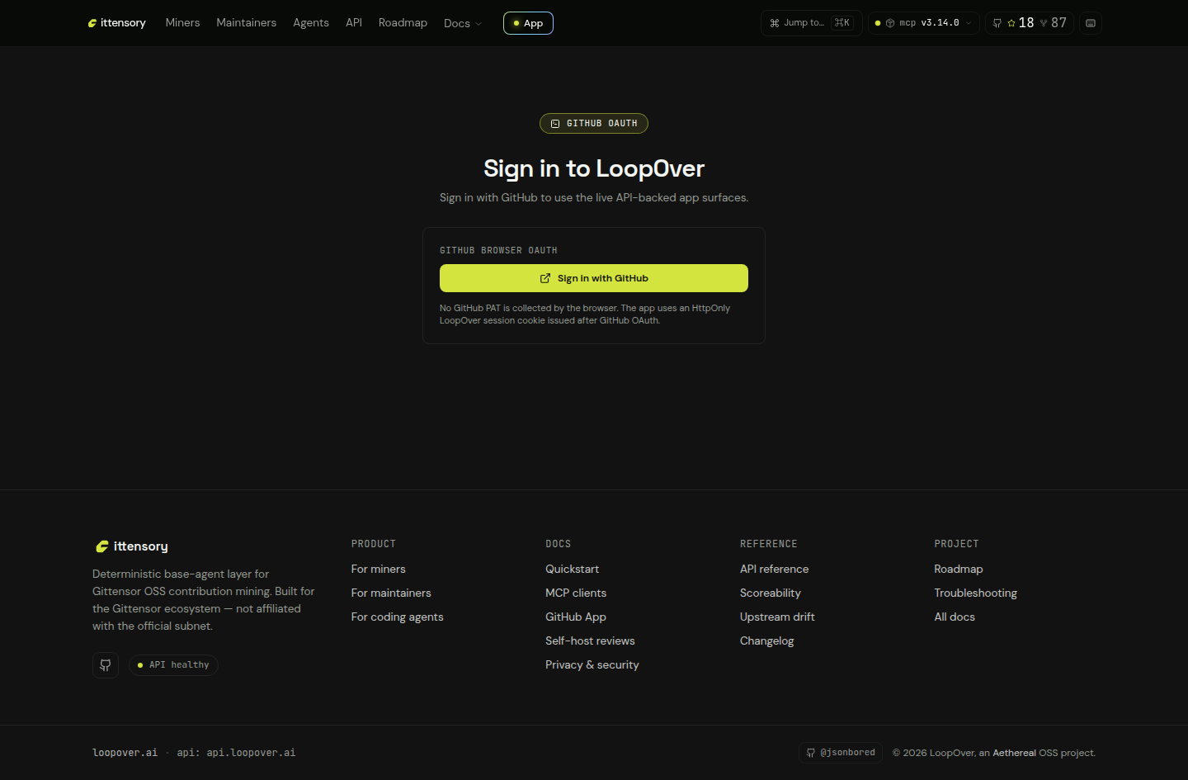Viewport: 1188px width, 780px height.
Task: Open the For coding agents footer link
Action: pyautogui.click(x=398, y=617)
